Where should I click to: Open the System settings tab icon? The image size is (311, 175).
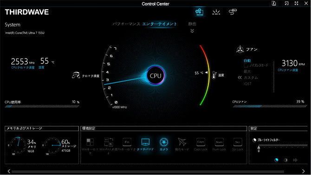coord(199,12)
